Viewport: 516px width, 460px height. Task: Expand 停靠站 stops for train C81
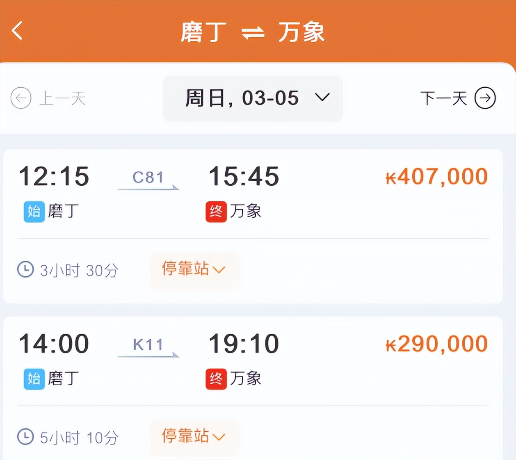click(x=194, y=270)
